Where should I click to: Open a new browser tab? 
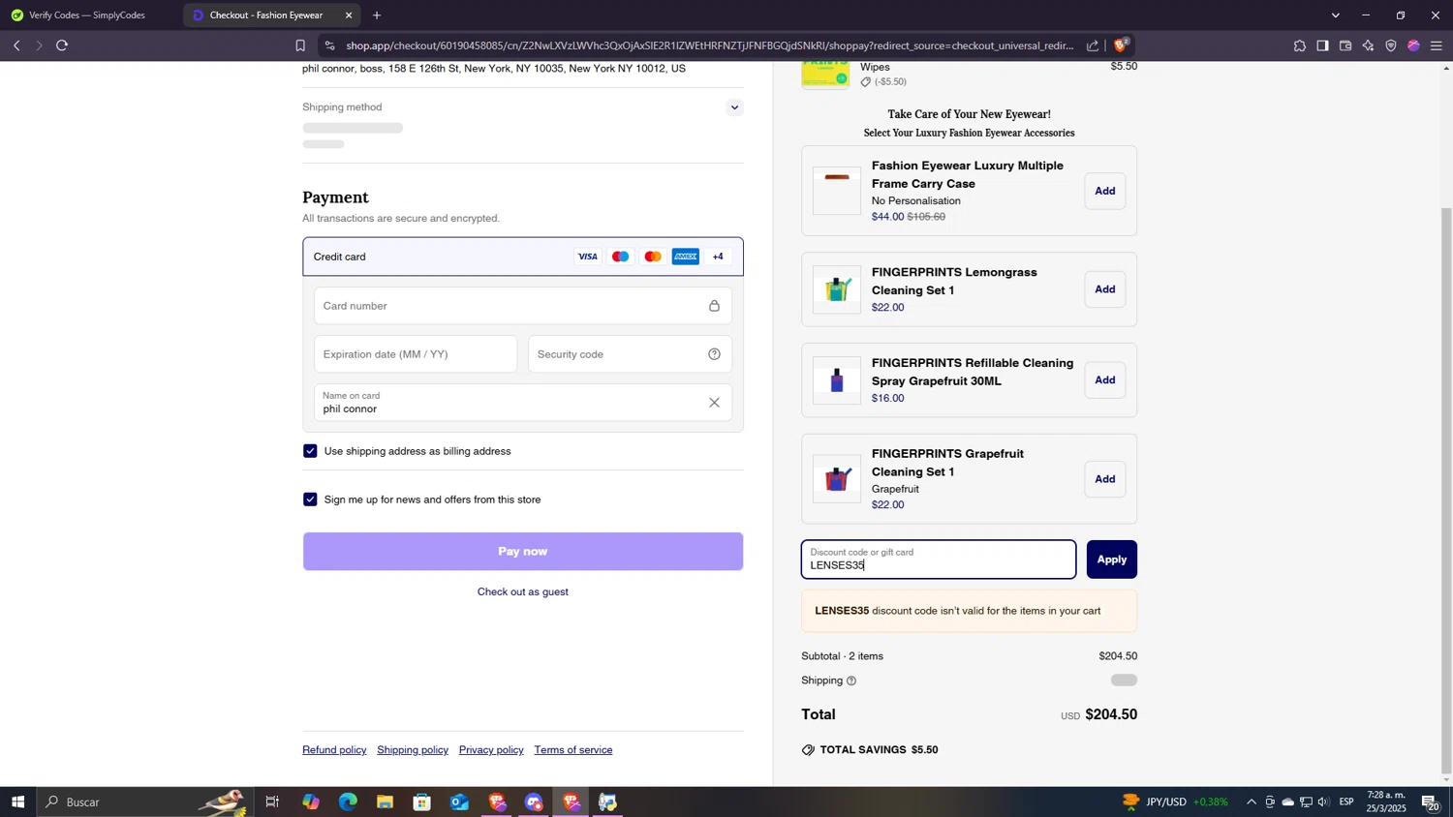(377, 15)
